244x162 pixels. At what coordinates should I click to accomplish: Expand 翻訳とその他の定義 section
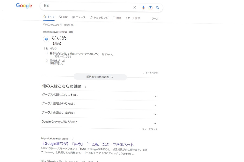[x=100, y=77]
